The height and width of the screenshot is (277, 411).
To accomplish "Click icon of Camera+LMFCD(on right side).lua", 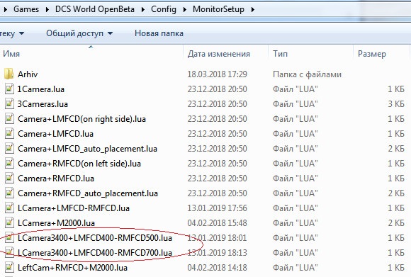I will tap(9, 119).
